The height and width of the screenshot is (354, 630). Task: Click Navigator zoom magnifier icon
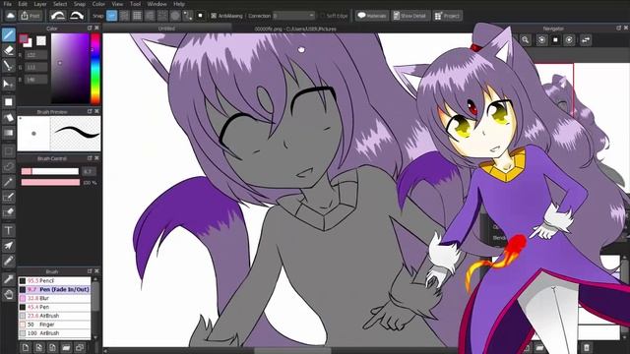[x=525, y=39]
